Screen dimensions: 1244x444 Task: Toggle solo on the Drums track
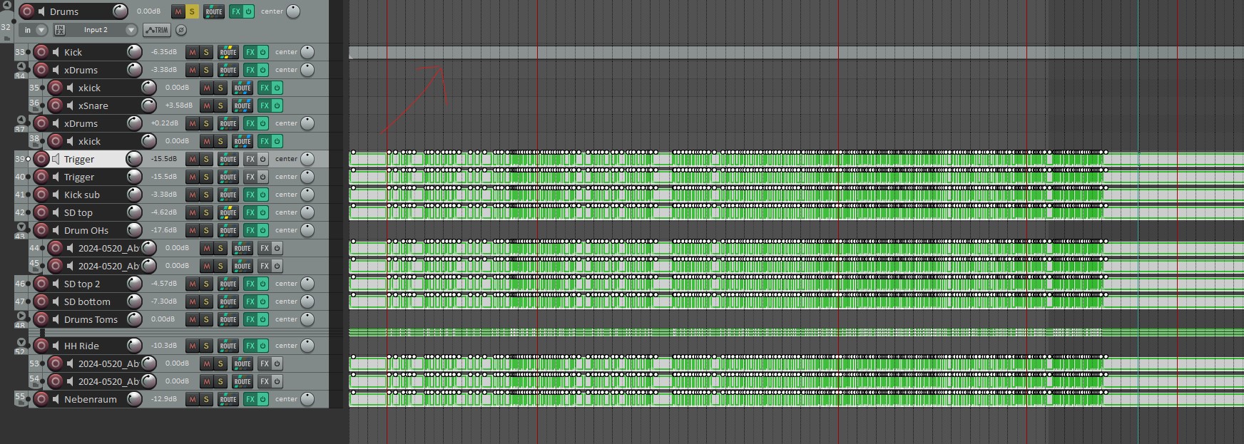pyautogui.click(x=192, y=11)
